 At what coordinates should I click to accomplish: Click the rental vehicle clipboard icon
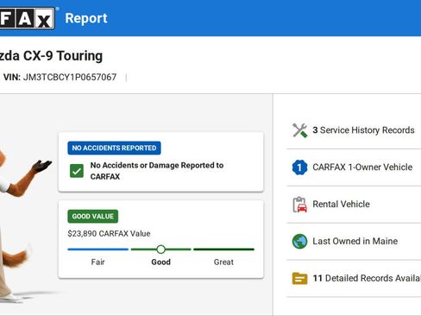tap(299, 205)
